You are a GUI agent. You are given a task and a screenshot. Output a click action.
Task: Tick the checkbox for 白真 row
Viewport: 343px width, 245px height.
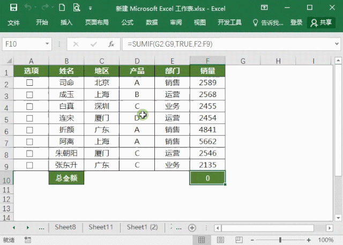click(x=29, y=107)
